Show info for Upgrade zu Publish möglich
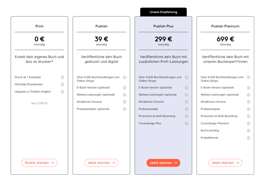 (63, 92)
